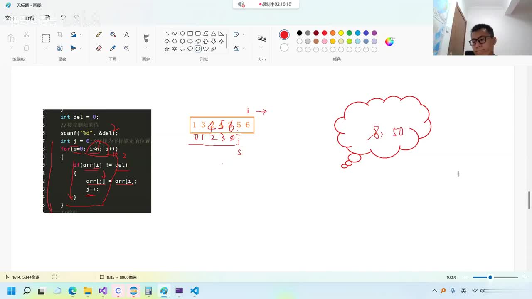Open the shape fill dropdown
Viewport: 532px width, 299px height.
pos(243,48)
